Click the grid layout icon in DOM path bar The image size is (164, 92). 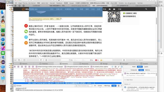point(116,67)
